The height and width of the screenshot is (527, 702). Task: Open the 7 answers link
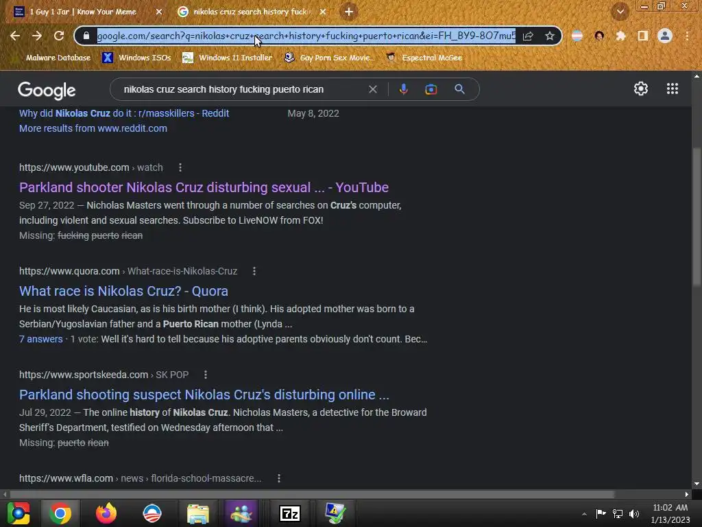pyautogui.click(x=40, y=339)
